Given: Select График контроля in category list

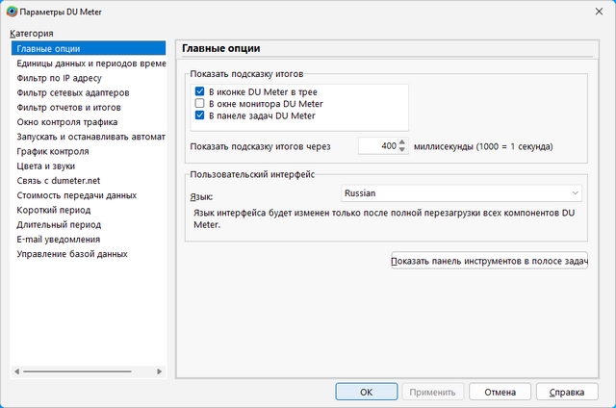Looking at the screenshot, I should [53, 151].
